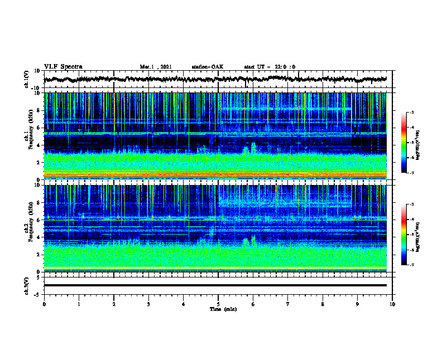
Task: Click time axis tick label "5"
Action: [x=218, y=304]
